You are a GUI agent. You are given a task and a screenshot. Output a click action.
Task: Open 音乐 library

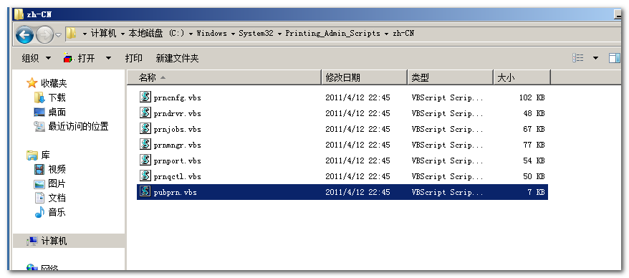tap(57, 213)
